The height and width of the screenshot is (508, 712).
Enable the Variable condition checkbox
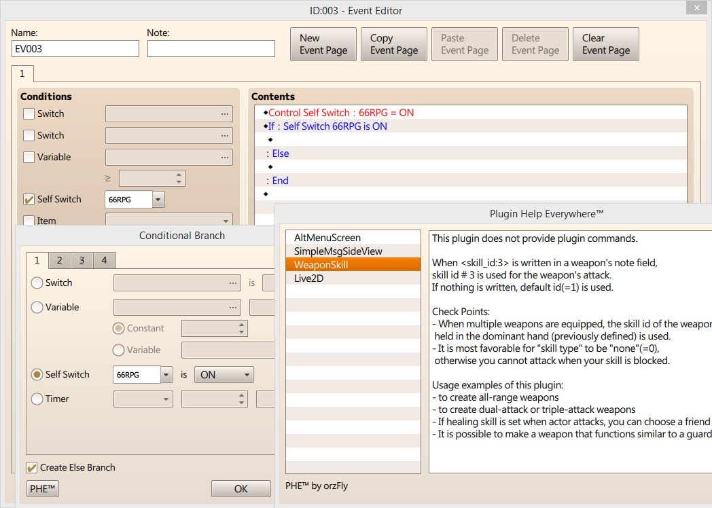(x=29, y=157)
